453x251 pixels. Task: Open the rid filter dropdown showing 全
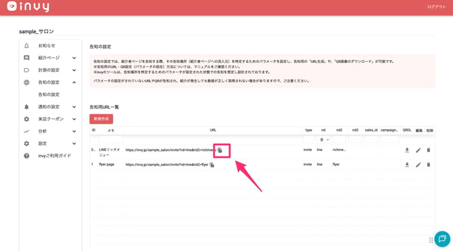click(324, 139)
